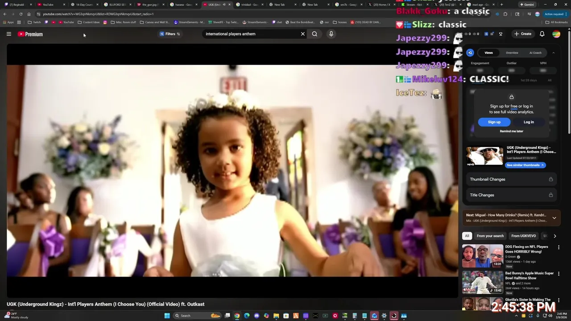Open Bad Bunny's Apple Music Halftime thumbnail

[x=483, y=282]
